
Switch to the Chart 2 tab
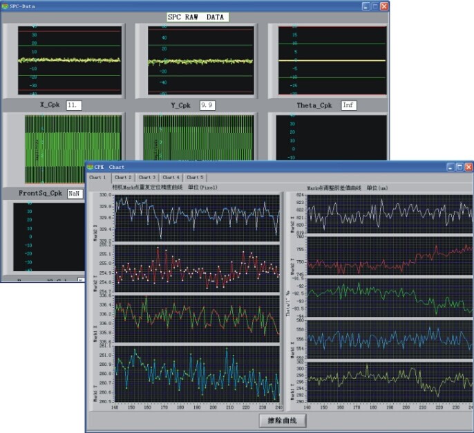pos(123,178)
